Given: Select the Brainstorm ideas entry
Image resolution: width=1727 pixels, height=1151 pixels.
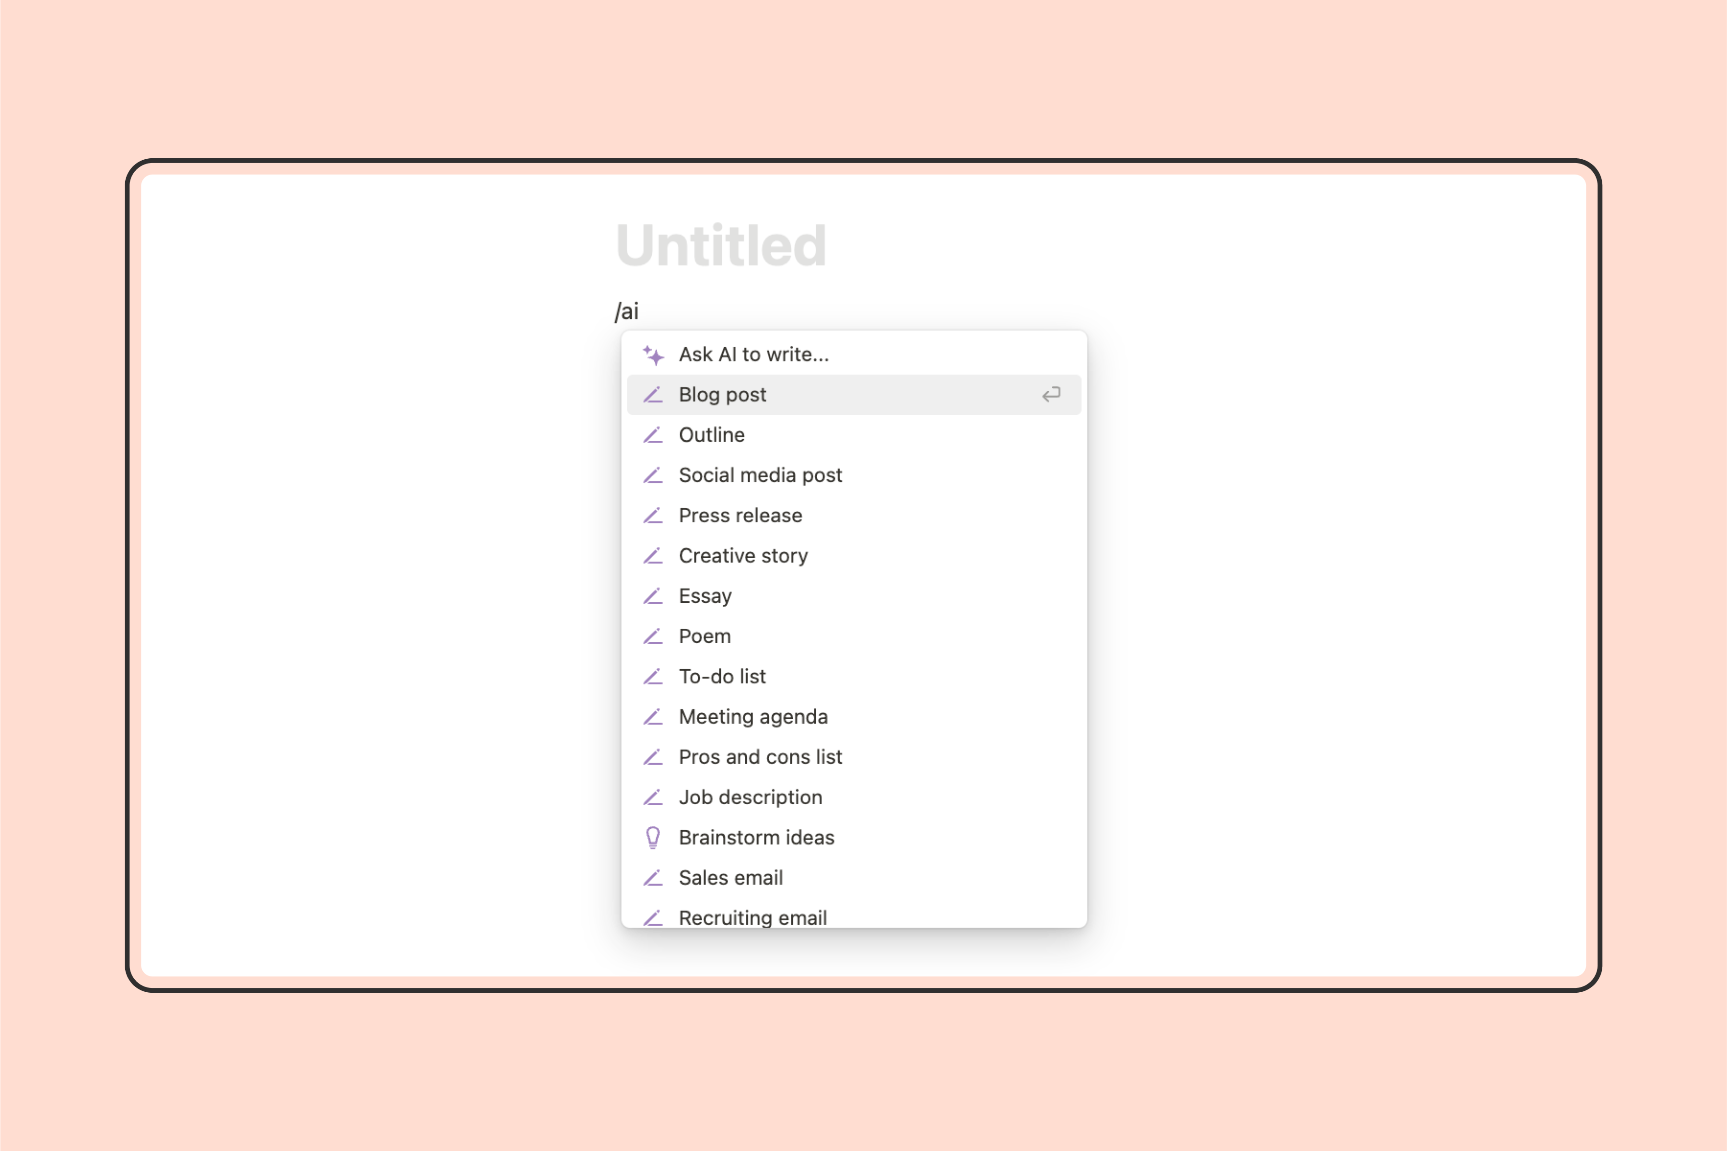Looking at the screenshot, I should pos(854,837).
